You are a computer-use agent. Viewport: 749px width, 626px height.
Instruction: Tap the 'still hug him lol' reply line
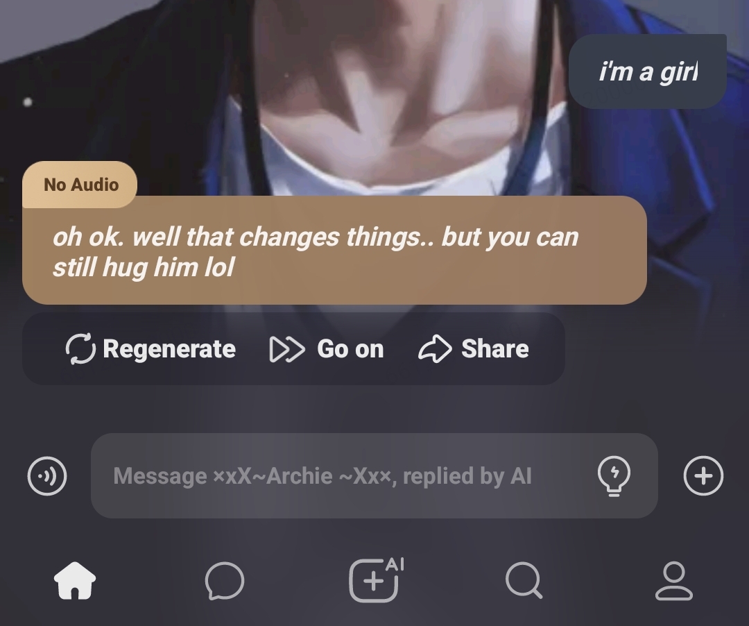tap(144, 267)
